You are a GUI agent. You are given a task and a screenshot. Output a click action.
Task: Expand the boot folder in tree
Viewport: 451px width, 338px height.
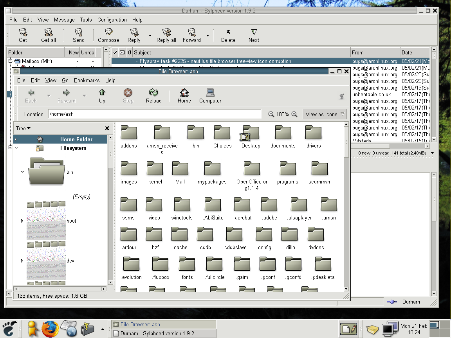pos(22,221)
